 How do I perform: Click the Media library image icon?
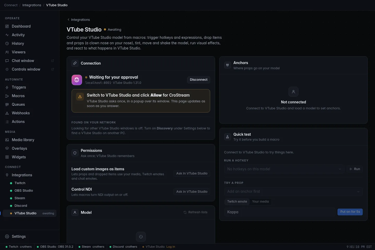(7, 140)
